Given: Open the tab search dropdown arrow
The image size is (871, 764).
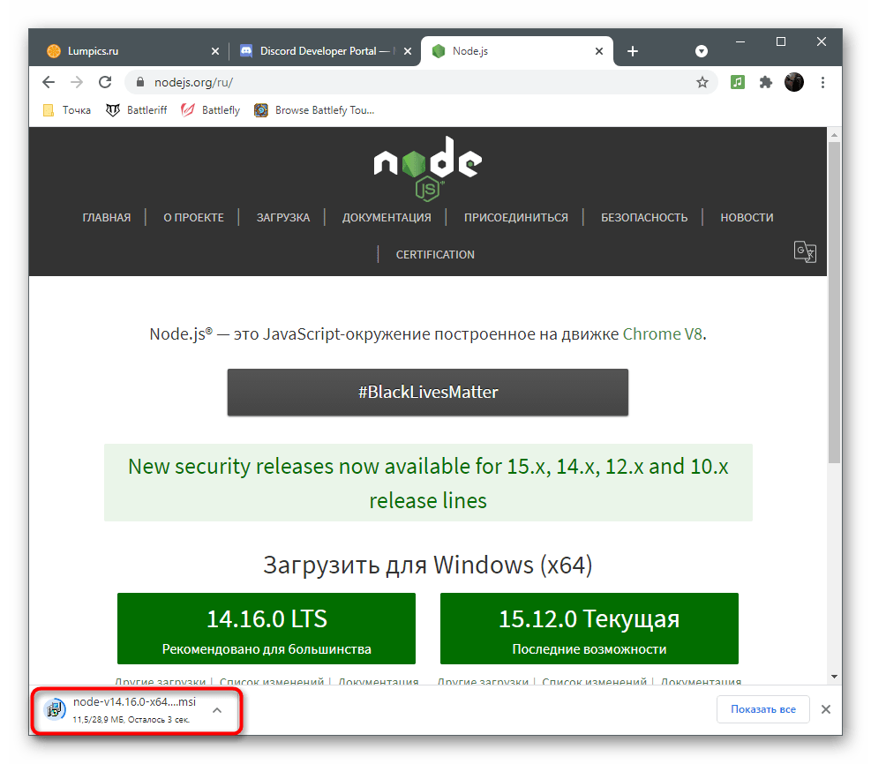Looking at the screenshot, I should pos(702,51).
